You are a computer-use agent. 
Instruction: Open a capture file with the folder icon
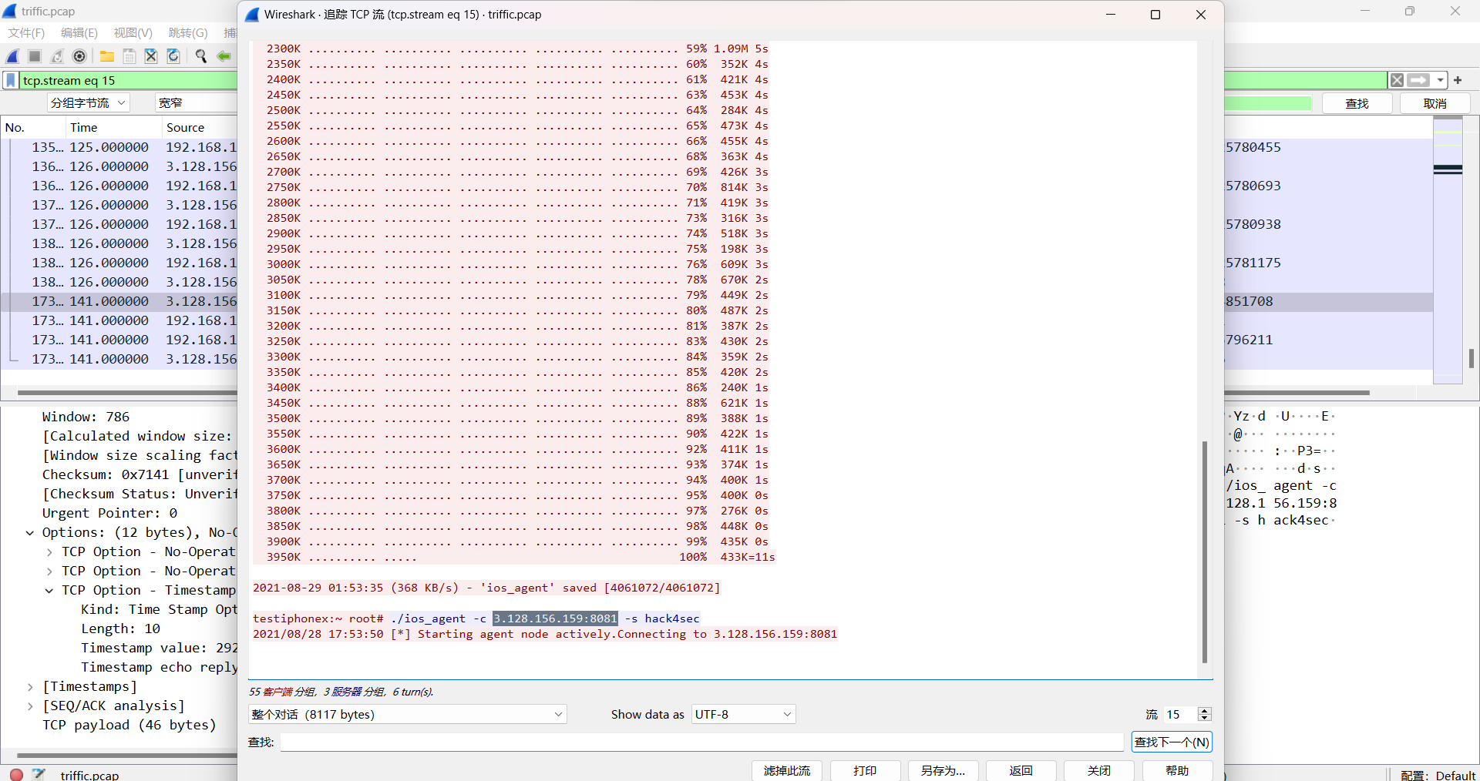tap(107, 56)
